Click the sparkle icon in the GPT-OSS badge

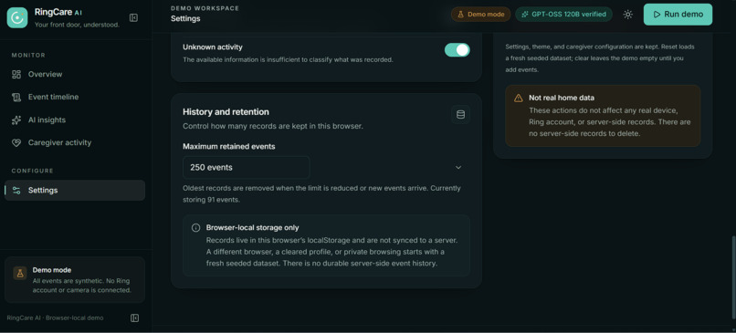[524, 15]
